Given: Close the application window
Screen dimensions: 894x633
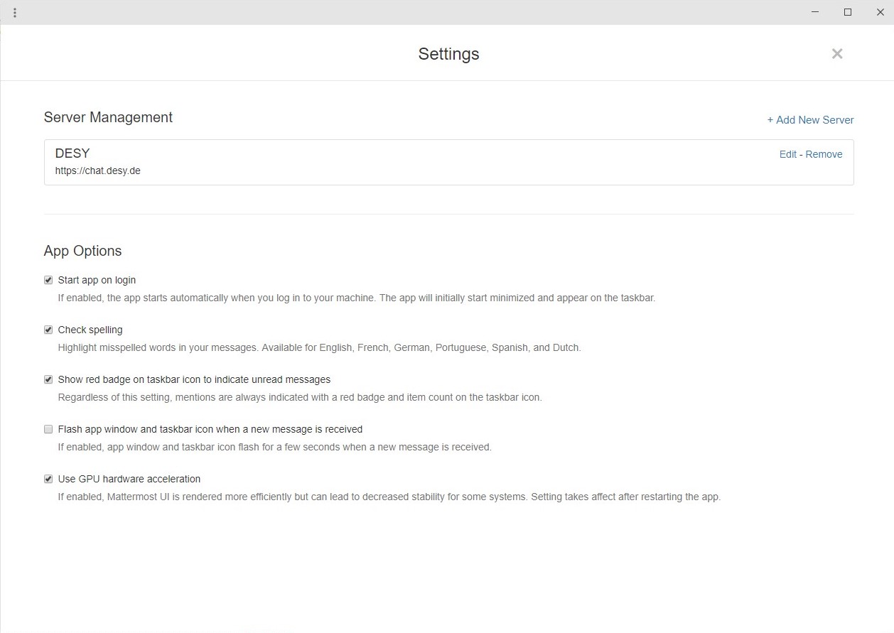Looking at the screenshot, I should (880, 12).
